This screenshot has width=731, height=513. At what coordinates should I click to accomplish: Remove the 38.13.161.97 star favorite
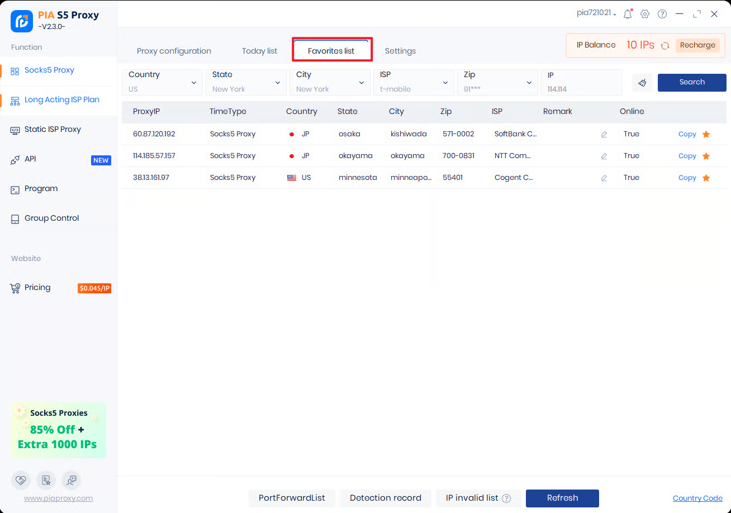[706, 178]
